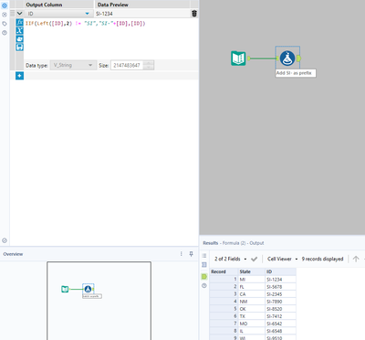Select the SI-6548 cell

pos(280,331)
